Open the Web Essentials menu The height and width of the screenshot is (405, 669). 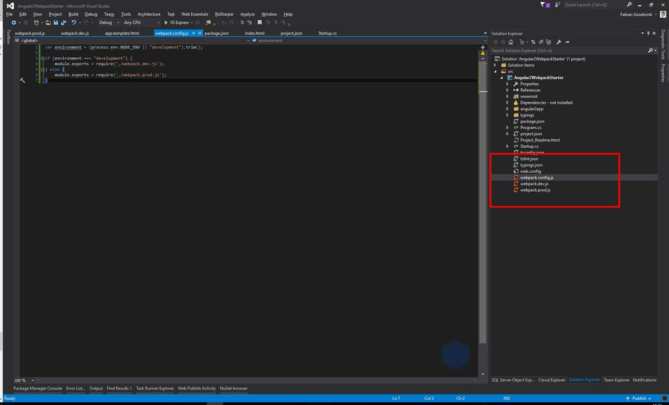click(194, 14)
